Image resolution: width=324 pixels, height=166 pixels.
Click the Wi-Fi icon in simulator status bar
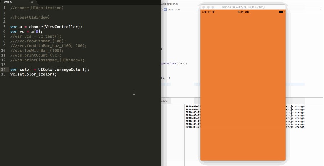coord(213,12)
